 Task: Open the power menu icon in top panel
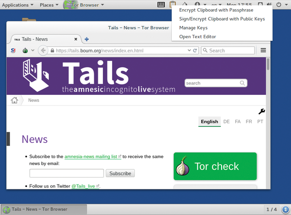tap(279, 4)
